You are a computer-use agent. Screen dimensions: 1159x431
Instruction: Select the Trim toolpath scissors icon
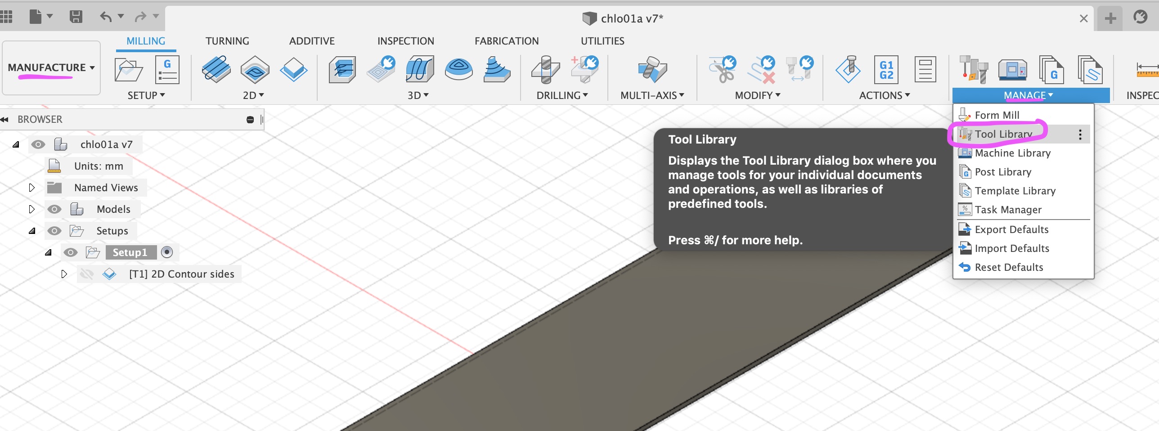tap(722, 69)
